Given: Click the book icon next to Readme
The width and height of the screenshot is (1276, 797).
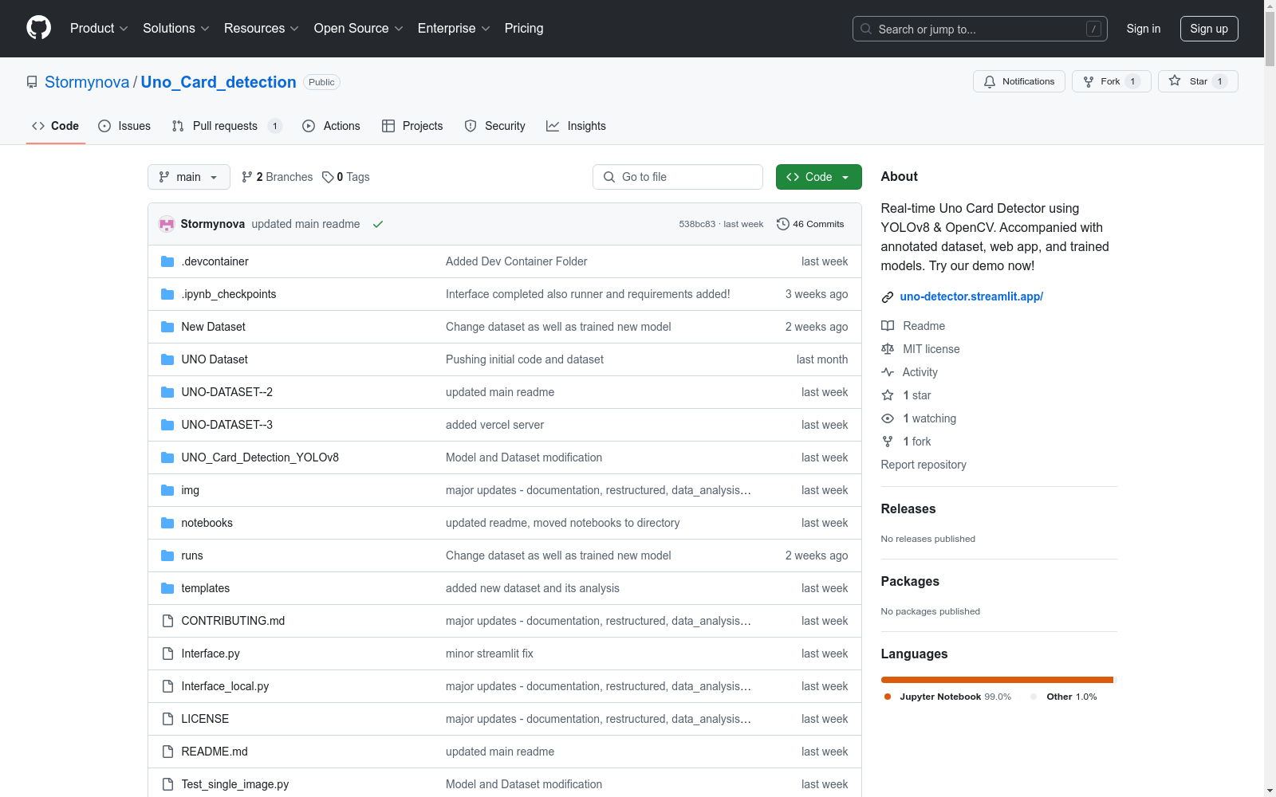Looking at the screenshot, I should point(888,326).
